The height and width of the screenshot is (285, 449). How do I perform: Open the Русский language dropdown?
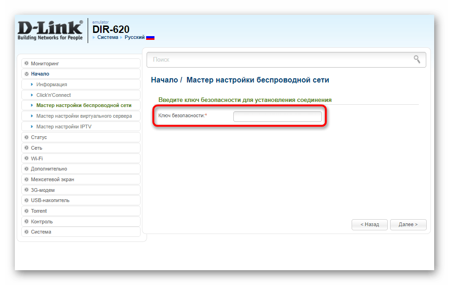pos(135,37)
